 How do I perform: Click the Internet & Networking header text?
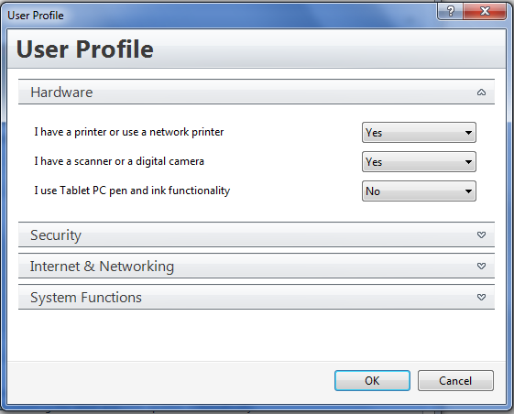[102, 267]
